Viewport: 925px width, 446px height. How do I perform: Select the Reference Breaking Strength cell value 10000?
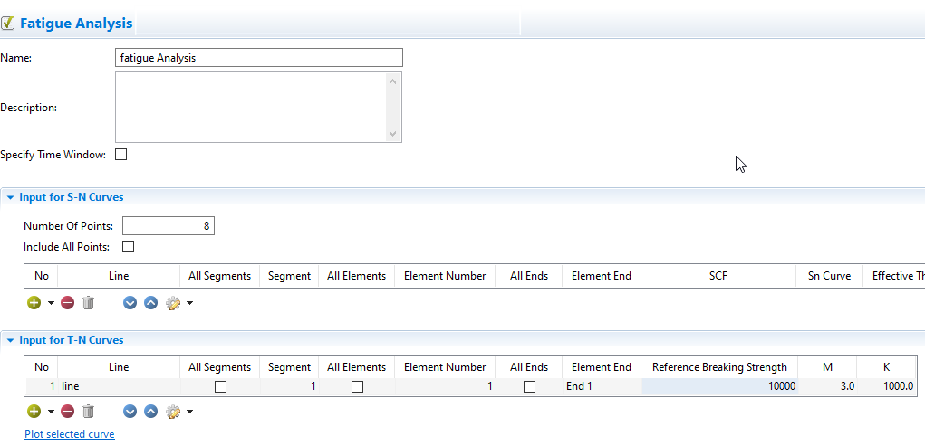point(720,386)
